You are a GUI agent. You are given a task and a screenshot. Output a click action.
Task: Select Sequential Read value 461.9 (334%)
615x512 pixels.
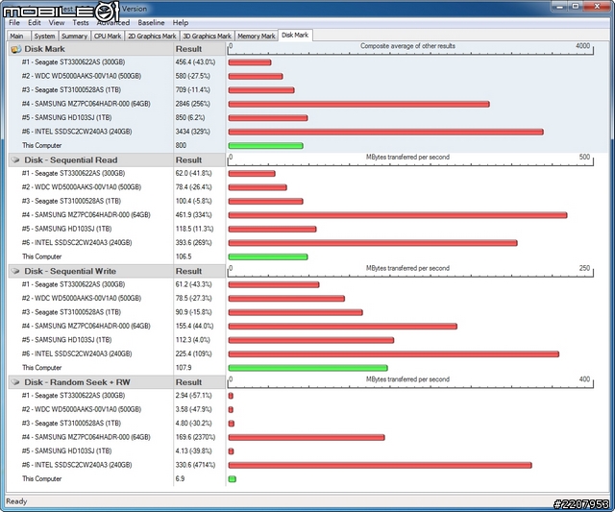193,214
